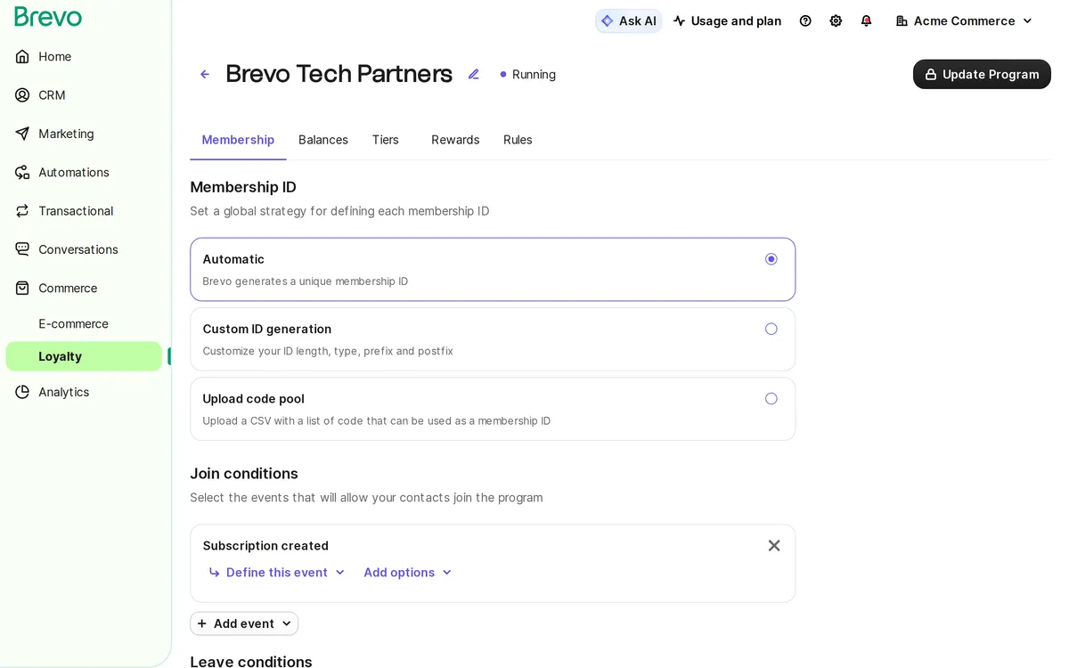The height and width of the screenshot is (668, 1069).
Task: Edit program name with pencil icon
Action: 474,74
